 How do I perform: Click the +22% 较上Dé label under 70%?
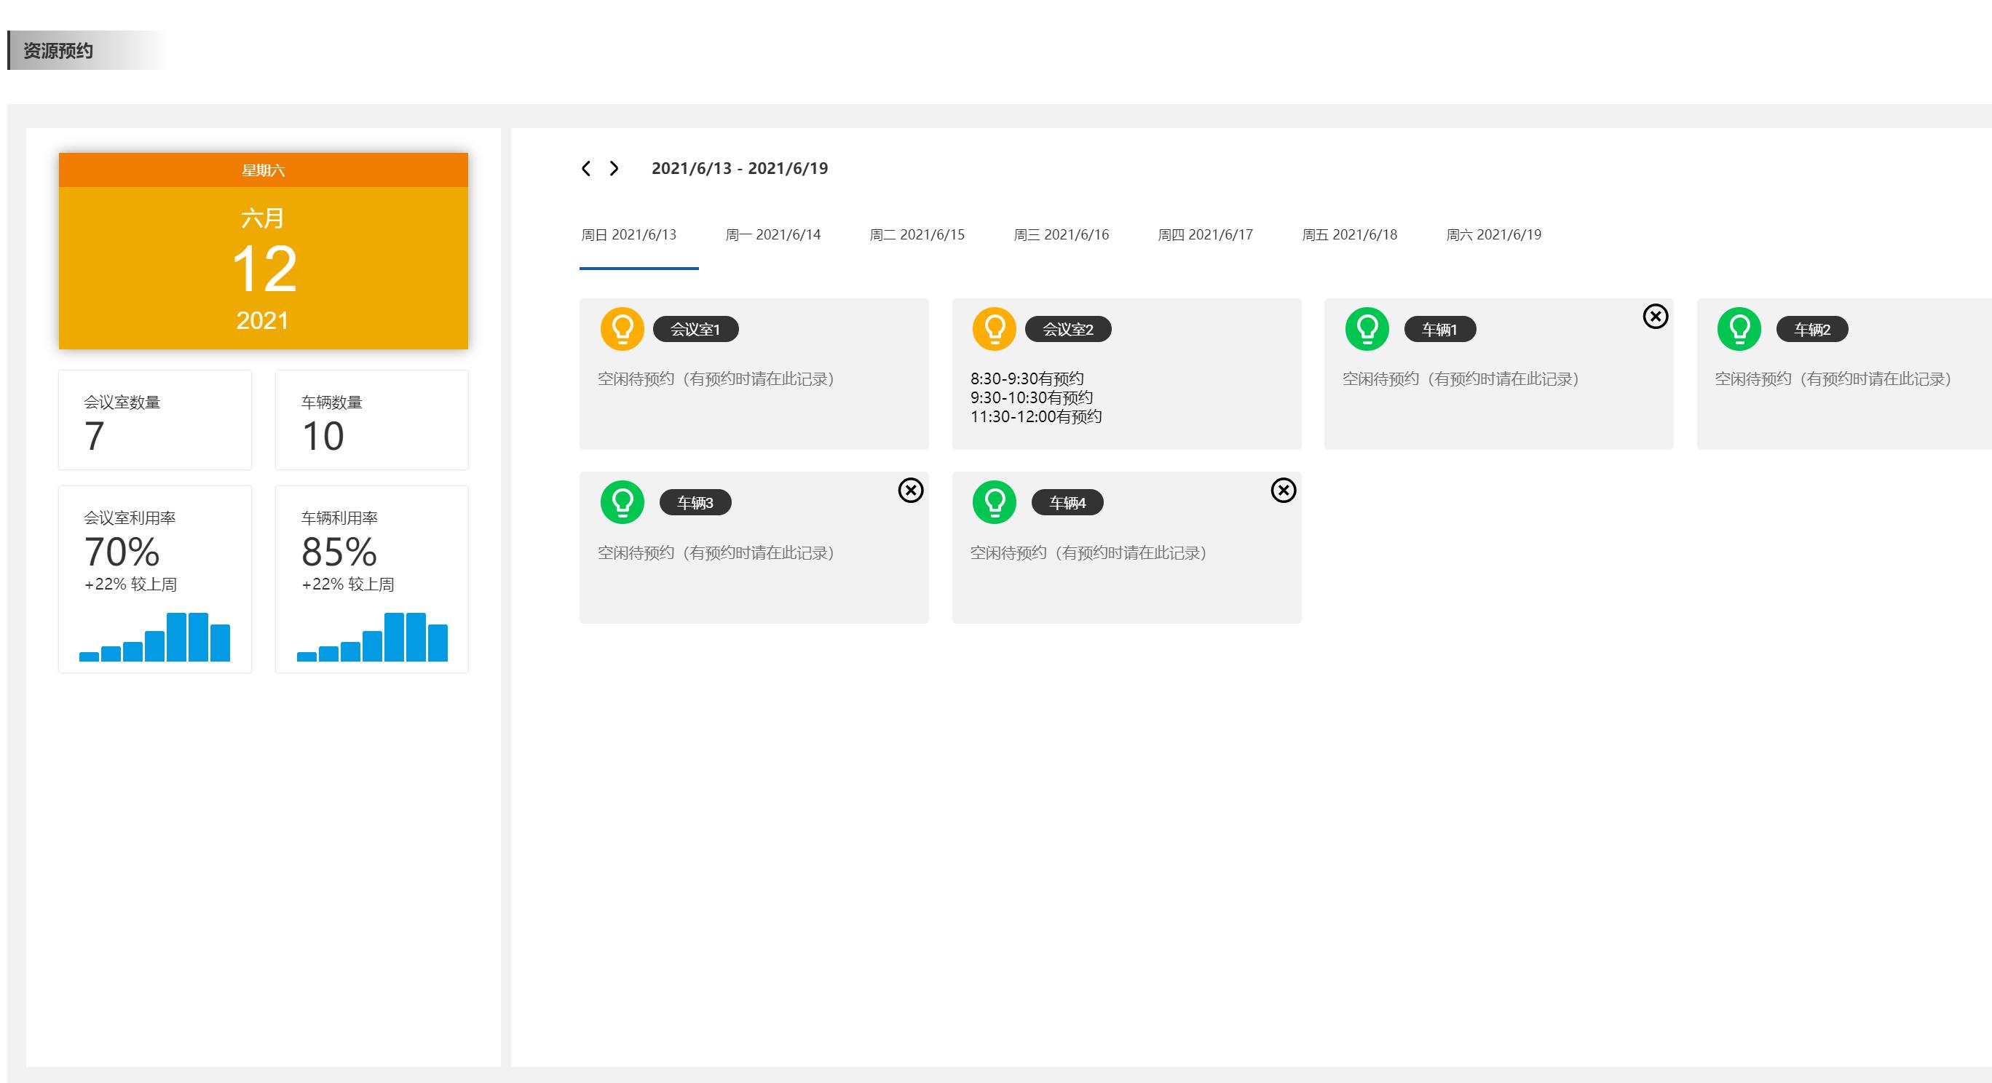coord(130,584)
